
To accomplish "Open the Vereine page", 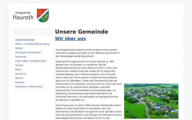I will coord(19,78).
